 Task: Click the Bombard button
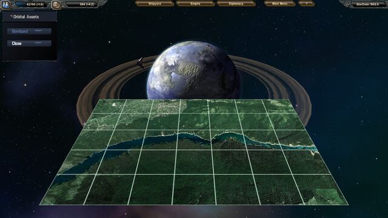click(29, 31)
